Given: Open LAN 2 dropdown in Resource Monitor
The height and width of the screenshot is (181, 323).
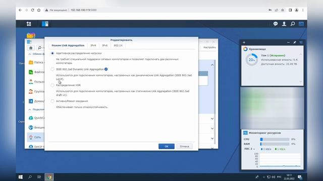Looking at the screenshot, I should coord(249,149).
